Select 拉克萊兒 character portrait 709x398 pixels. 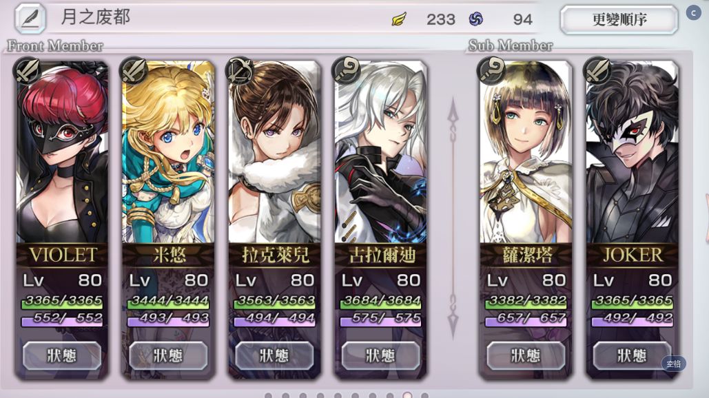pos(274,151)
